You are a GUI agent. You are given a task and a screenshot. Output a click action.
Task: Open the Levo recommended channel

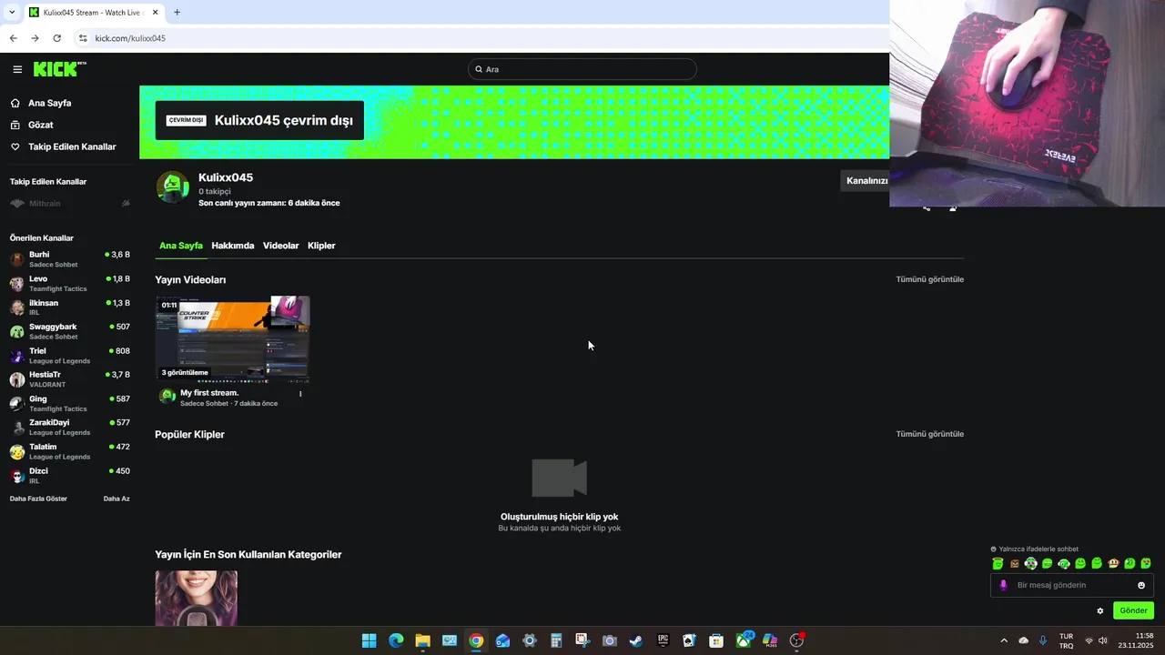pos(69,283)
